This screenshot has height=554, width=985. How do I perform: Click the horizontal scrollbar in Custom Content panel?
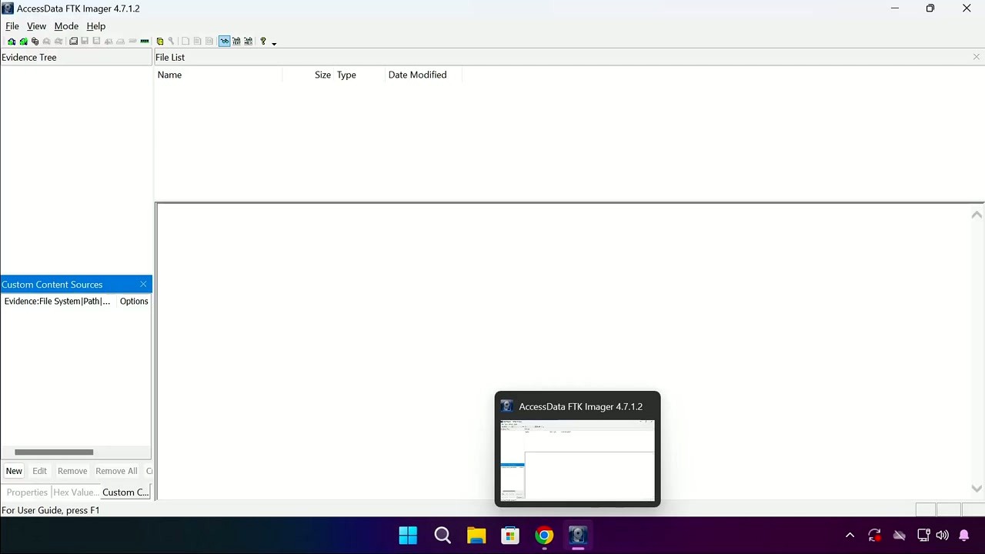click(x=54, y=452)
